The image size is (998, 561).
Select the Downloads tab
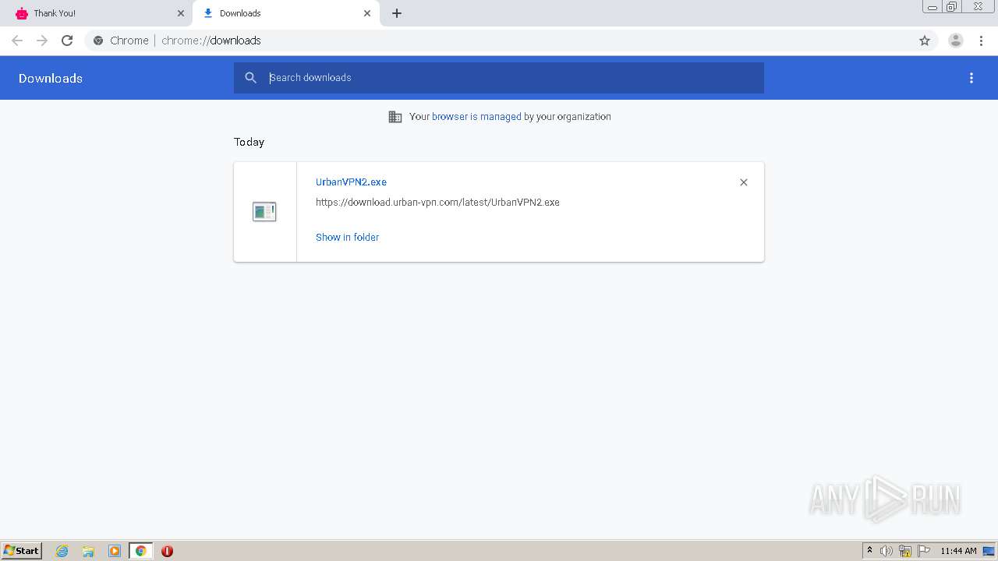point(285,13)
